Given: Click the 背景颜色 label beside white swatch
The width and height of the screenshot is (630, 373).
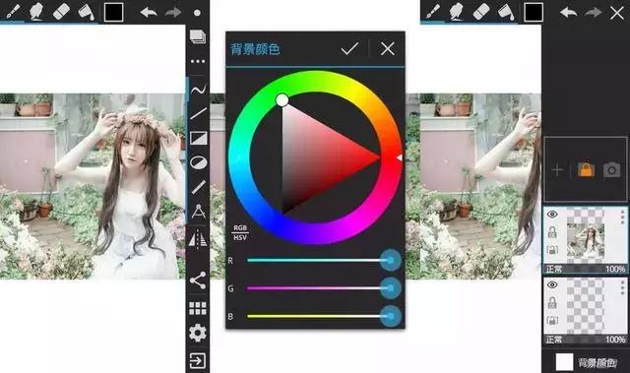Looking at the screenshot, I should point(598,363).
